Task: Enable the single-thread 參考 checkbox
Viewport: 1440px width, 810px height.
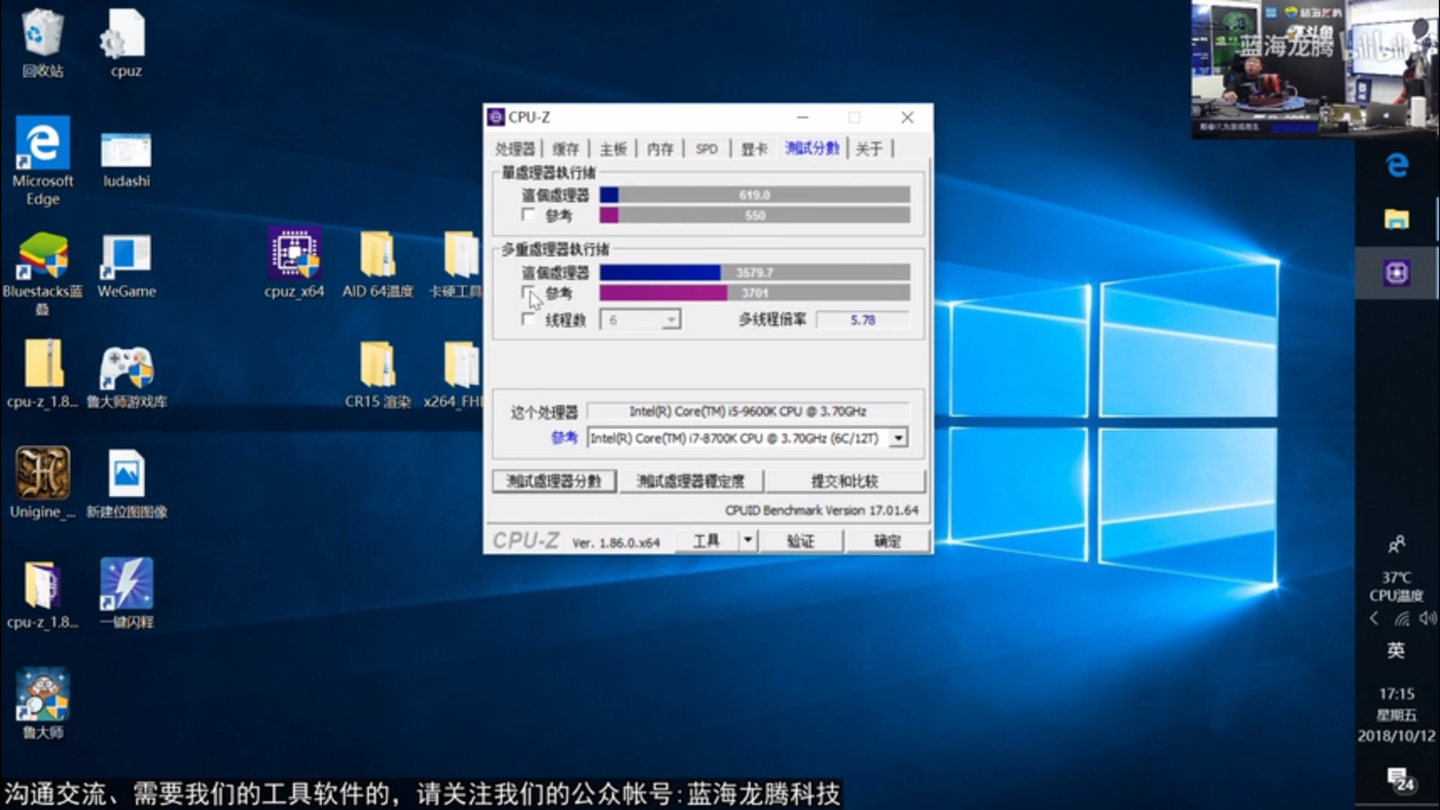Action: [x=528, y=215]
